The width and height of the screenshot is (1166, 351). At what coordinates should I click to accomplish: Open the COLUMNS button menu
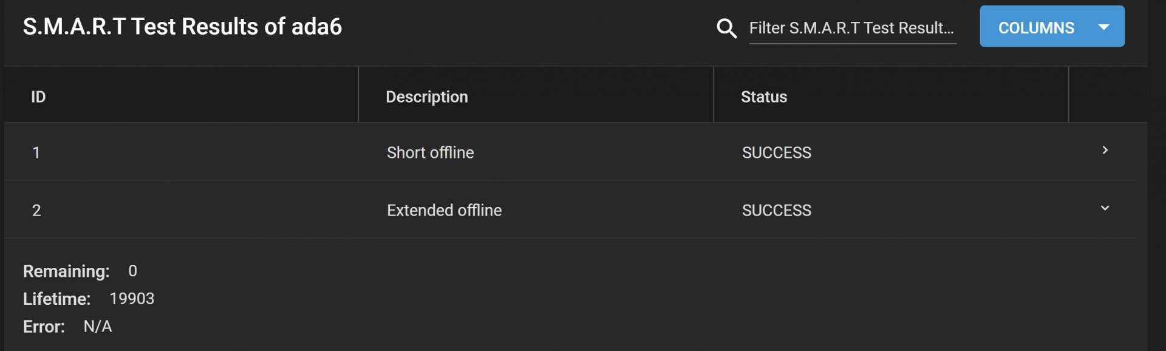pos(1052,27)
